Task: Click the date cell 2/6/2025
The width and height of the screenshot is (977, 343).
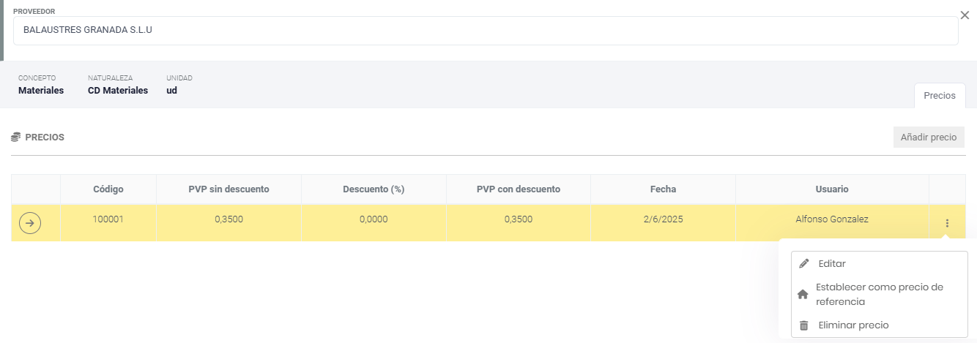Action: pyautogui.click(x=663, y=219)
